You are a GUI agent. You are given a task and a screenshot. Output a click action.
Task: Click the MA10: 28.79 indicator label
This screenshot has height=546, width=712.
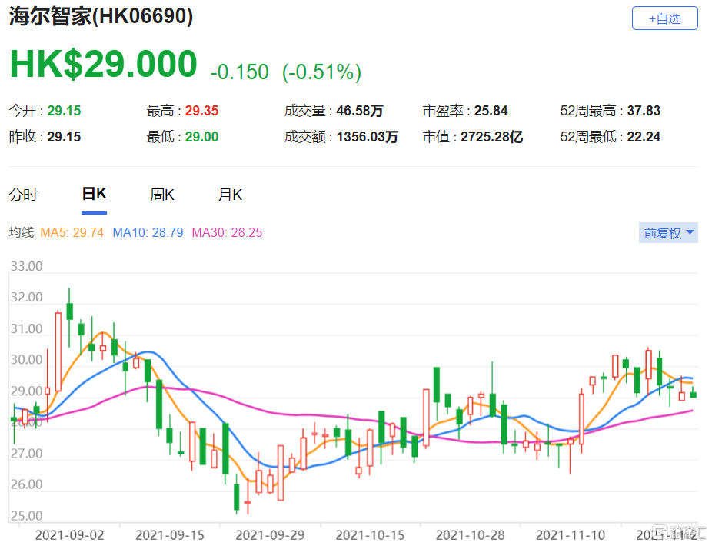tap(148, 232)
